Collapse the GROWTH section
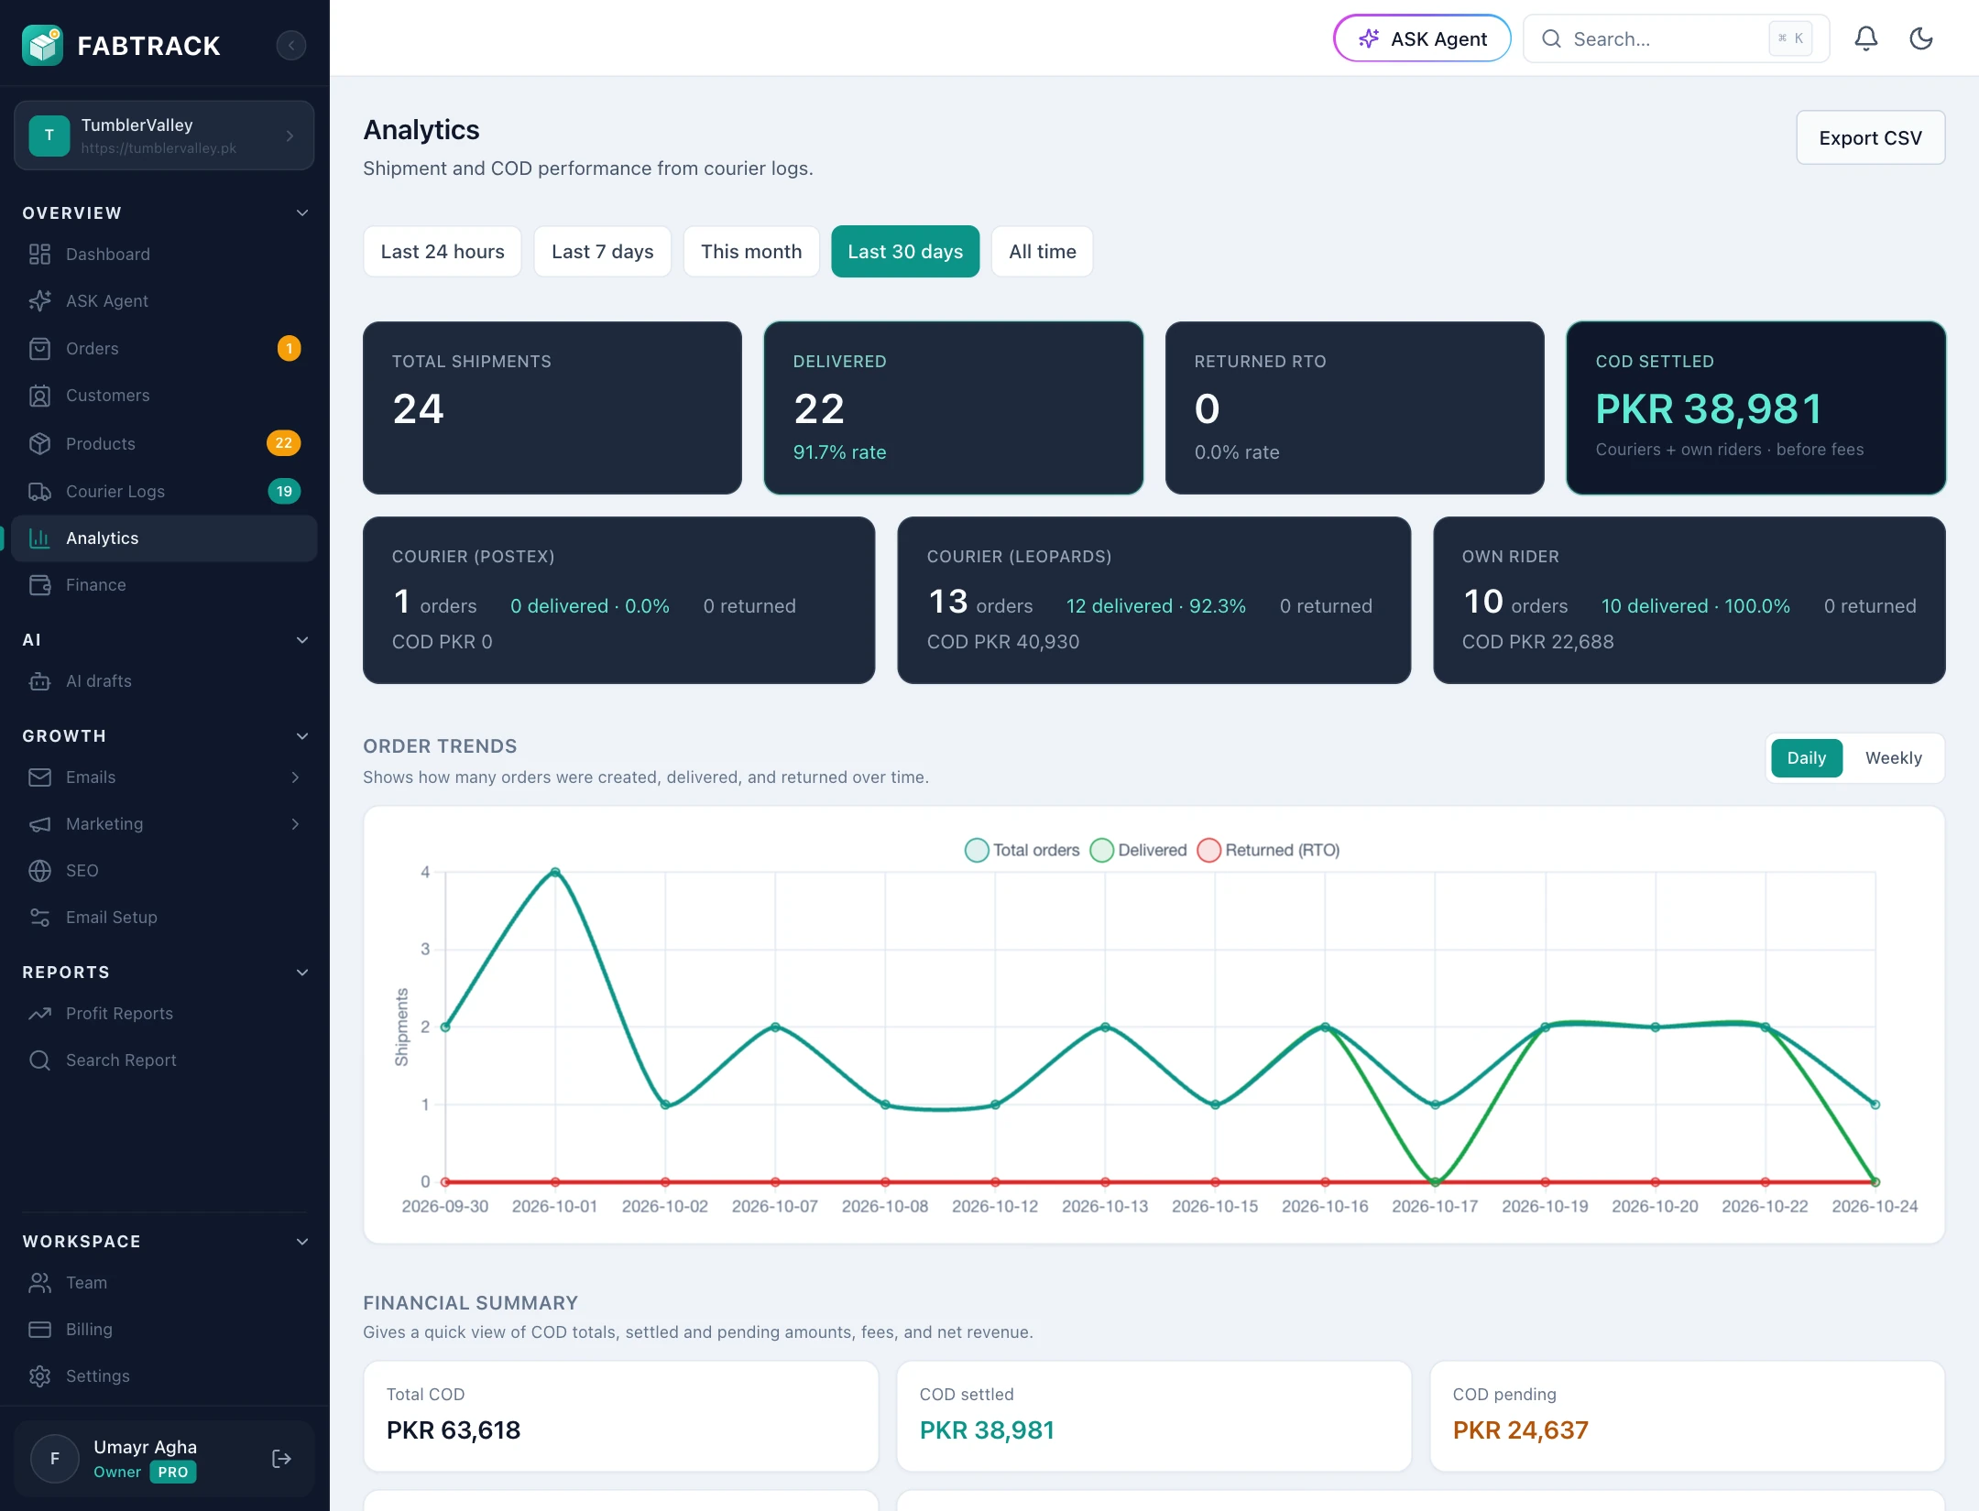The image size is (1979, 1511). pyautogui.click(x=302, y=735)
